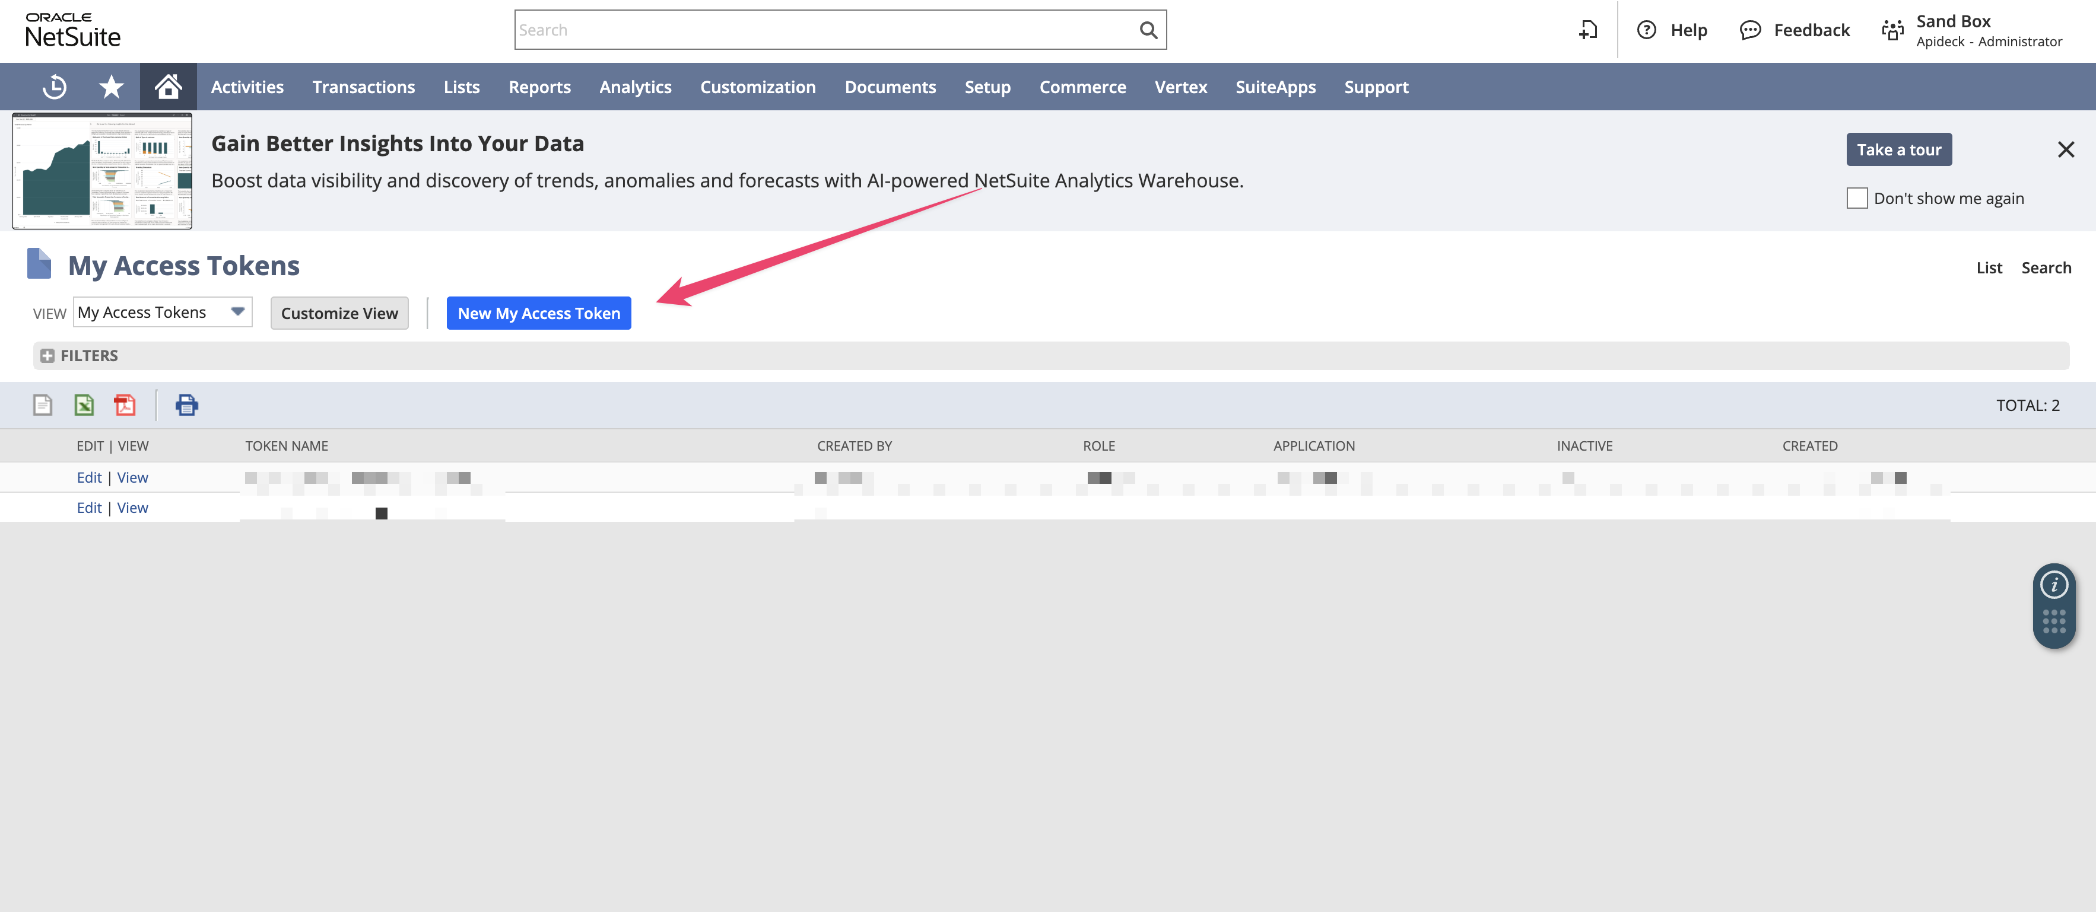Click the search magnifier icon

(x=1148, y=30)
